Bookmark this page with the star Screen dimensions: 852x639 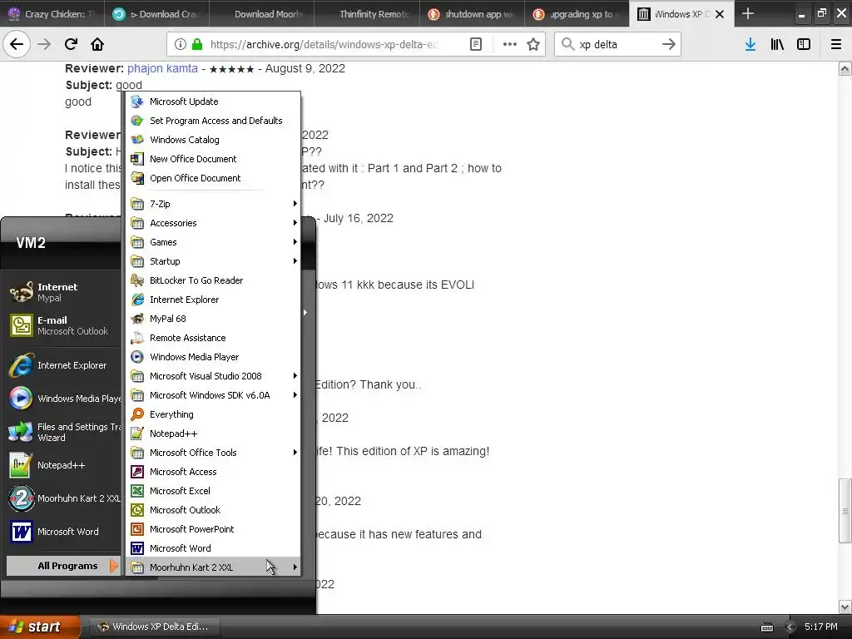click(x=533, y=45)
